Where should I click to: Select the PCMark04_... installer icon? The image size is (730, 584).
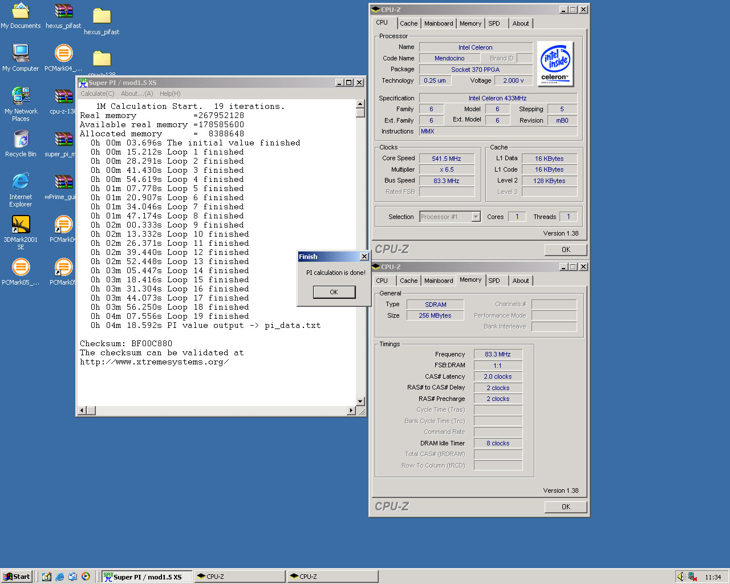[63, 58]
